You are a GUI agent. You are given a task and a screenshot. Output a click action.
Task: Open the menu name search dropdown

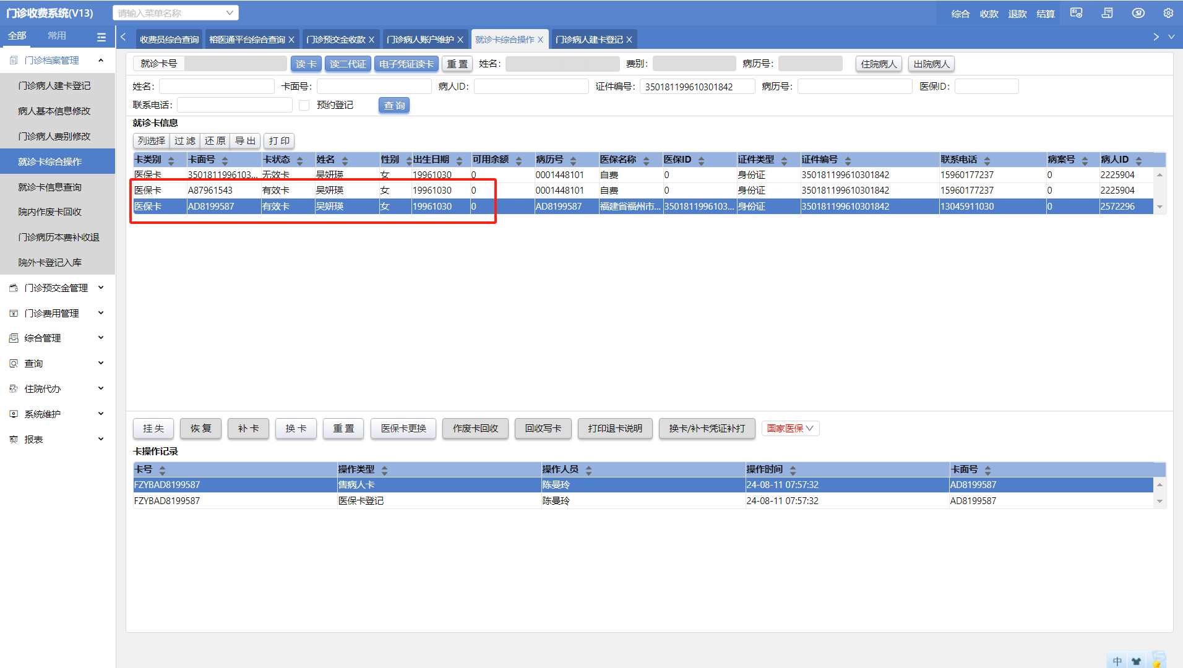[x=230, y=12]
